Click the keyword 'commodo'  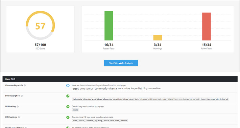point(101,89)
